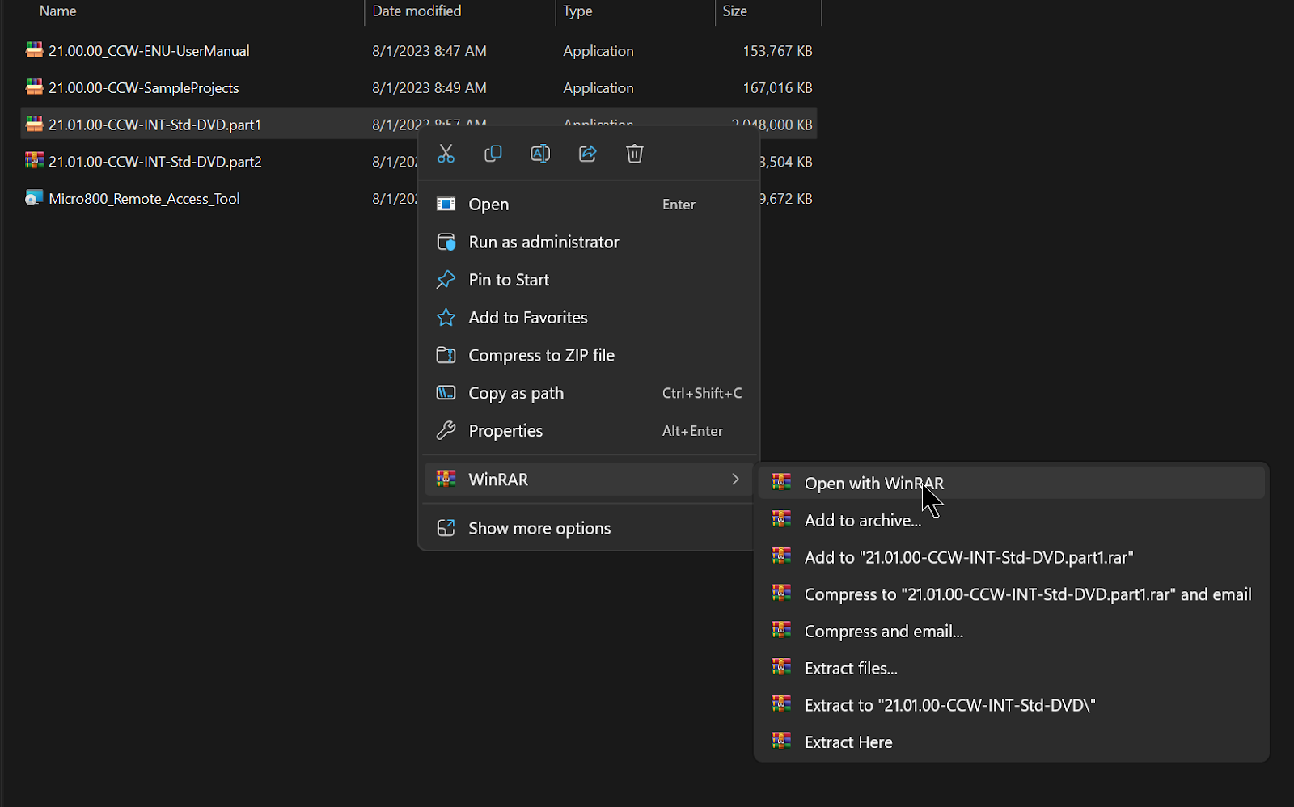
Task: Select Compress and email...
Action: pos(1011,632)
